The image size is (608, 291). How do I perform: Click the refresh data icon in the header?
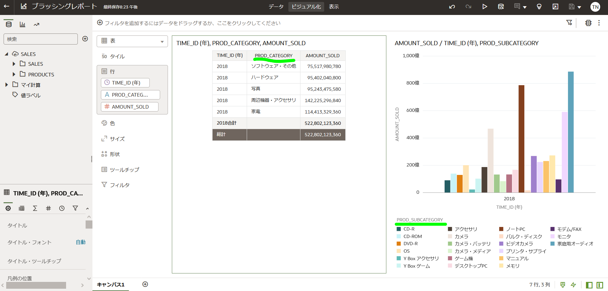[x=501, y=7]
